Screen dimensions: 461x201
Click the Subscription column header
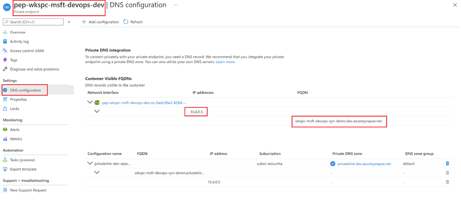270,154
